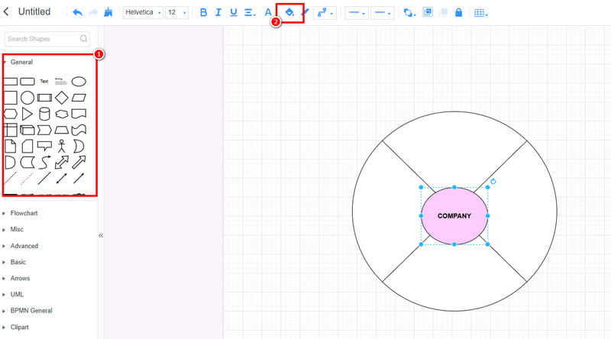Image resolution: width=611 pixels, height=339 pixels.
Task: Click the lock icon in toolbar
Action: tap(458, 12)
